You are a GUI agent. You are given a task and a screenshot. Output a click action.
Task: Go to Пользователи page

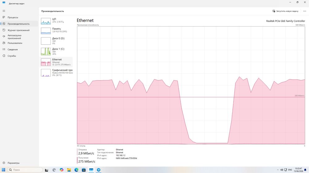[19, 43]
